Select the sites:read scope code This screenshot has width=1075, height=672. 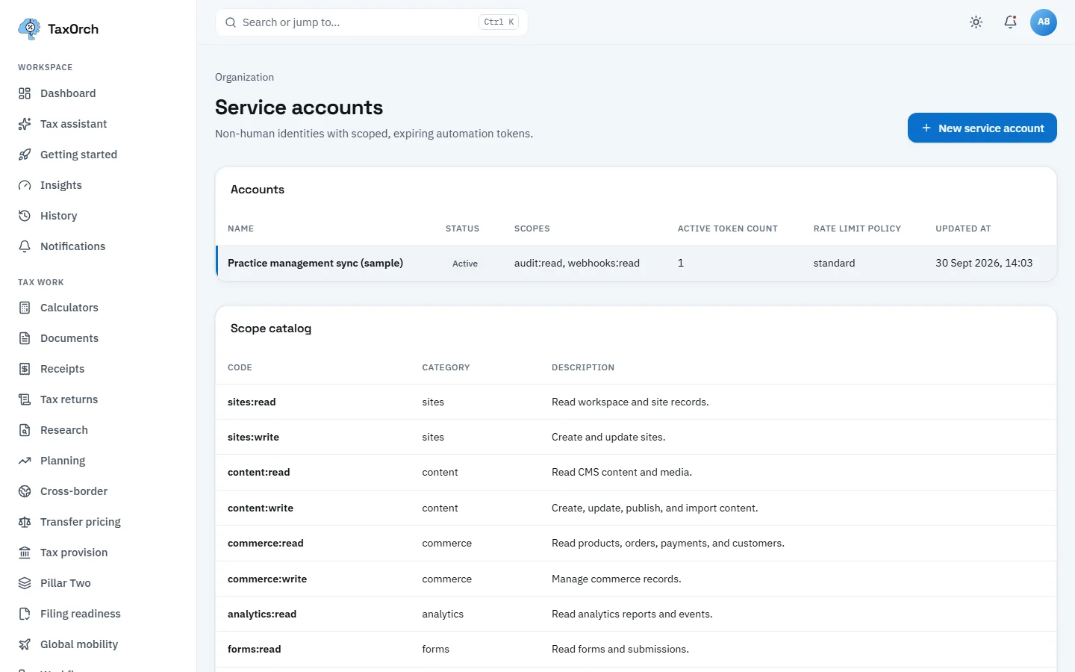tap(252, 402)
